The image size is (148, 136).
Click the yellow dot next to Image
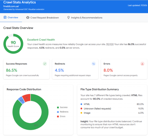pyautogui.click(x=81, y=113)
